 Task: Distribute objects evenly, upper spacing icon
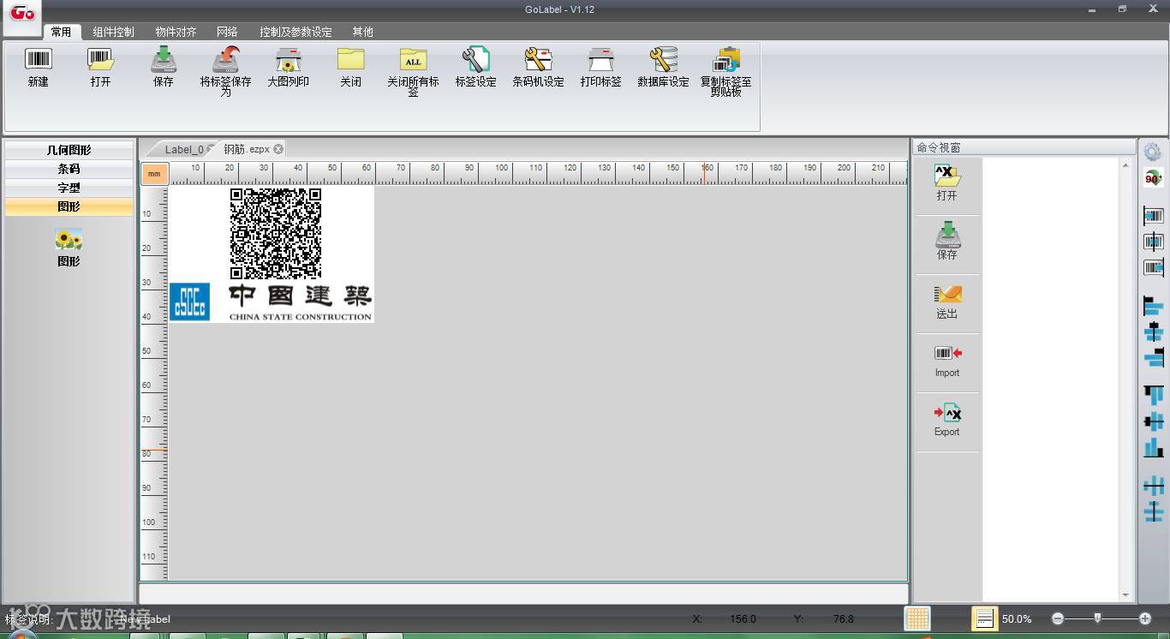pyautogui.click(x=1154, y=486)
